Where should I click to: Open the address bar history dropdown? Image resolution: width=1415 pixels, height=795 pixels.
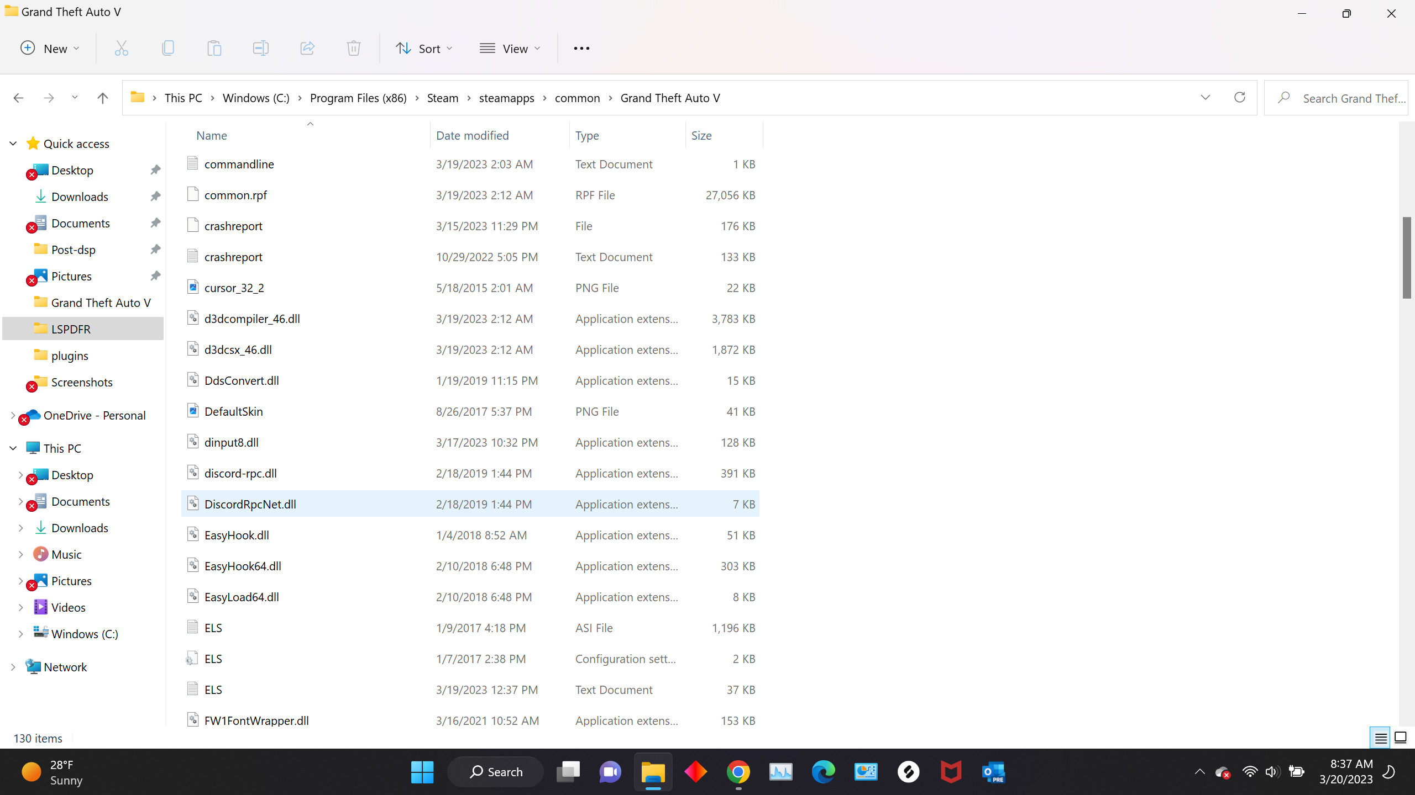point(1205,98)
